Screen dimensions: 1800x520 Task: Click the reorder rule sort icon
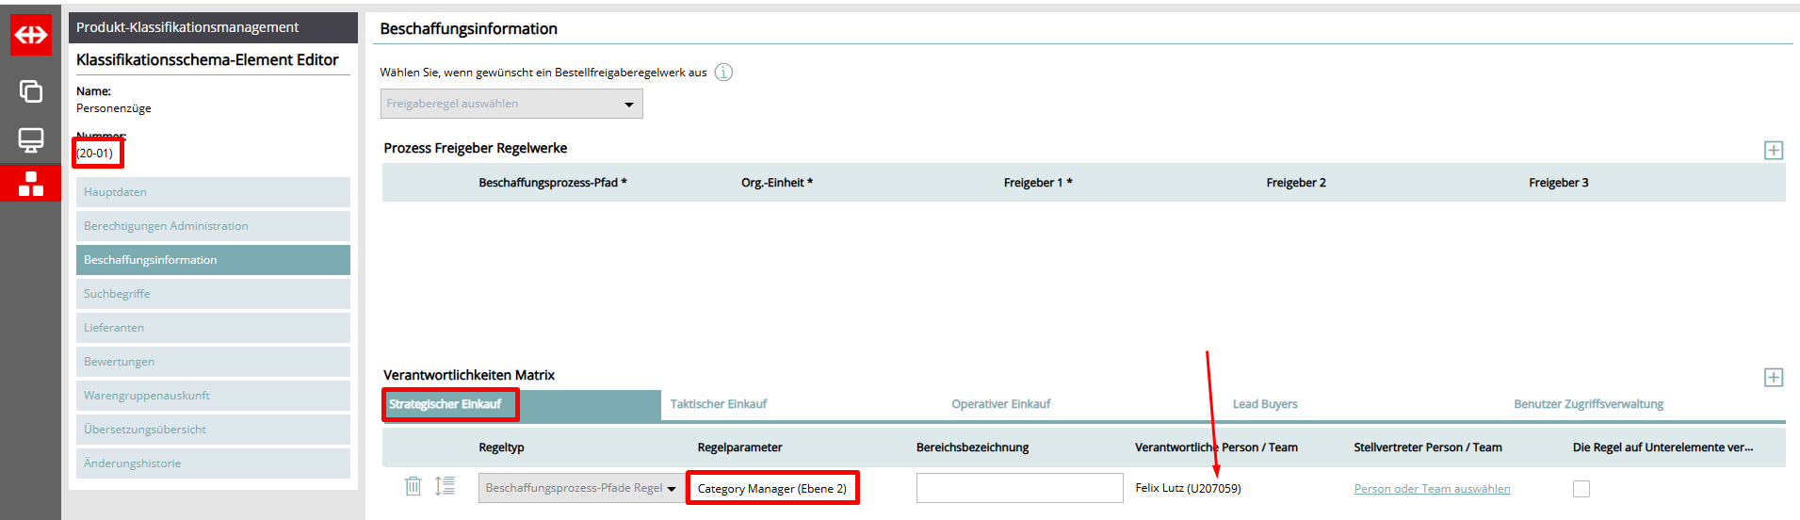coord(445,486)
